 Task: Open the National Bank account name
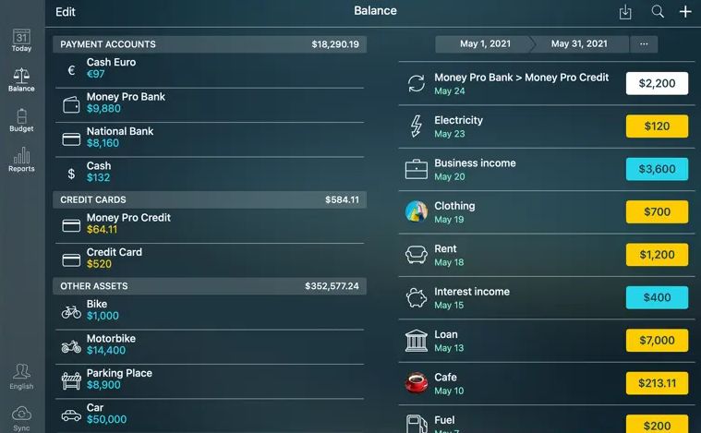120,131
